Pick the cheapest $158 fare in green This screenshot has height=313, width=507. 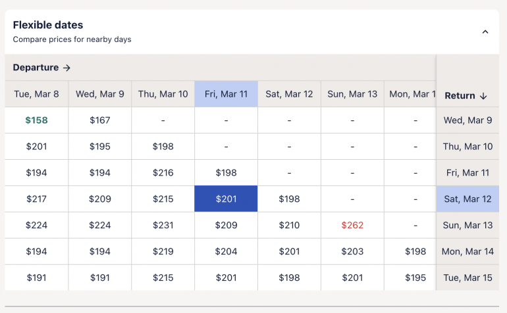click(36, 120)
